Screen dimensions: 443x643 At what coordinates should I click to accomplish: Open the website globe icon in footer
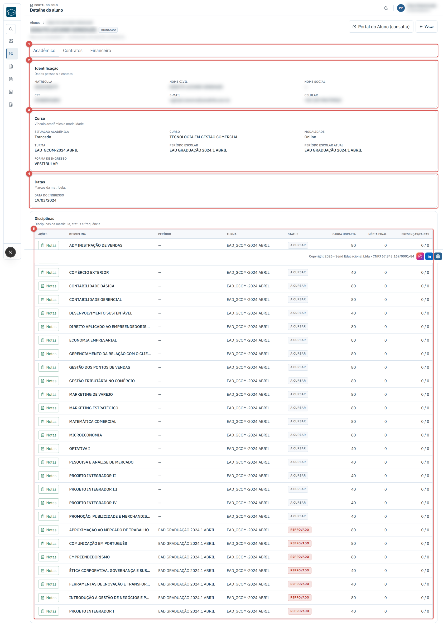pyautogui.click(x=438, y=257)
